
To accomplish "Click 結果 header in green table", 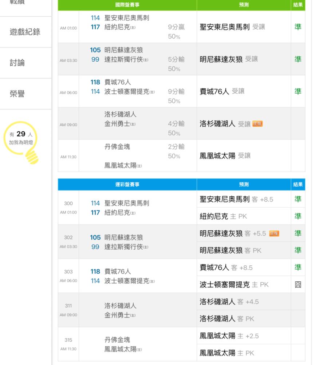I will coord(298,5).
